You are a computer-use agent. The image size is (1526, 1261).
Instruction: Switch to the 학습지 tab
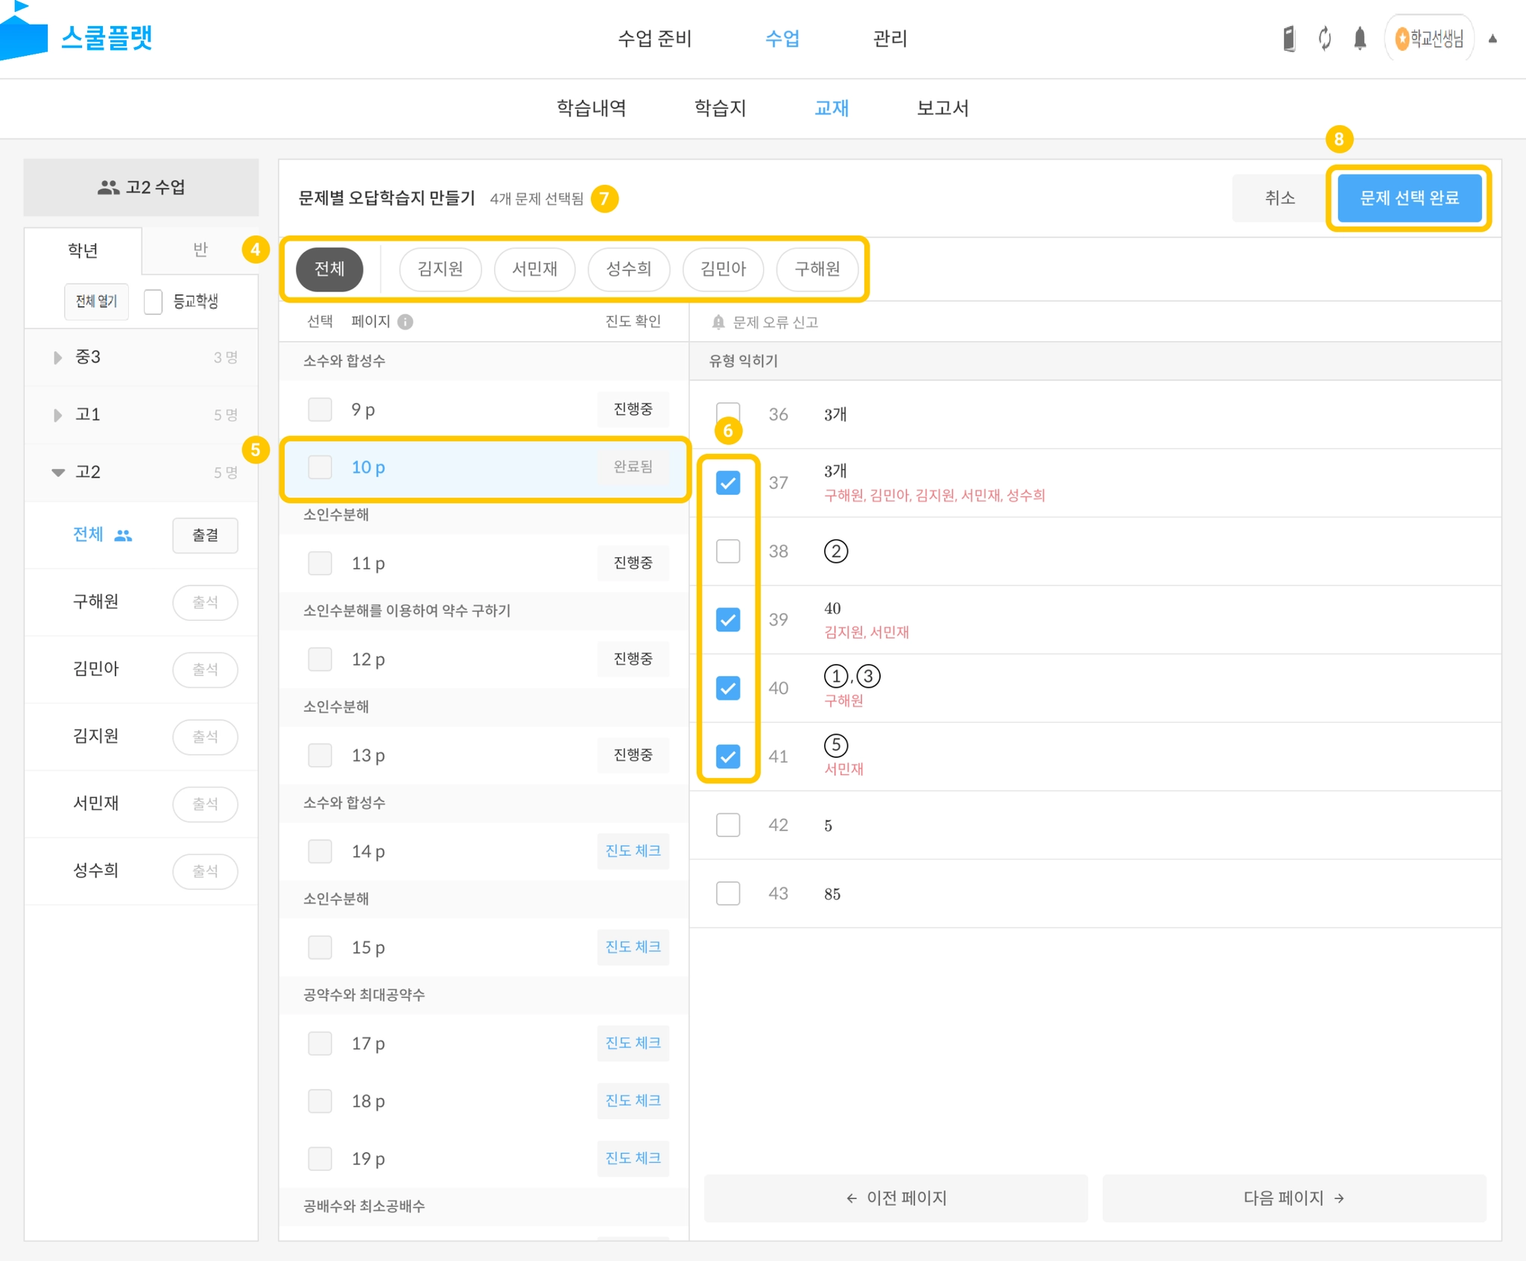coord(720,109)
